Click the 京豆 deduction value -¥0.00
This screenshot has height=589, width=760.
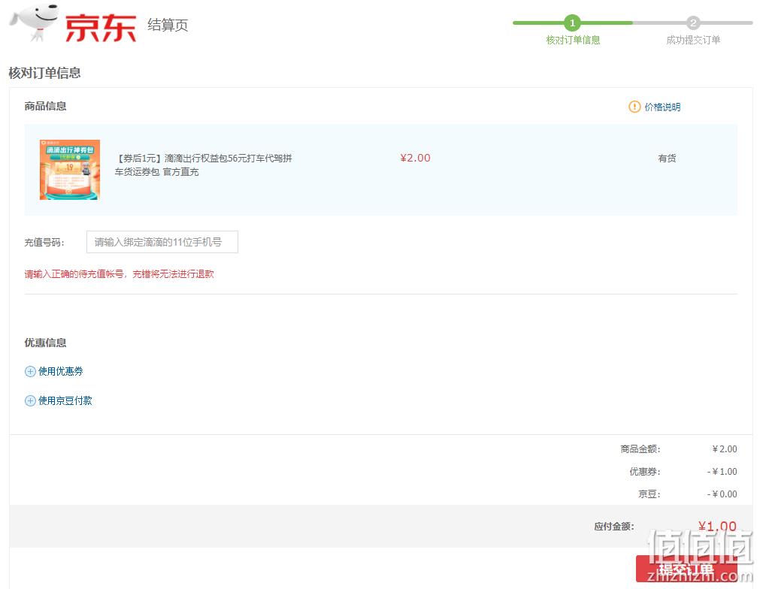[x=722, y=494]
